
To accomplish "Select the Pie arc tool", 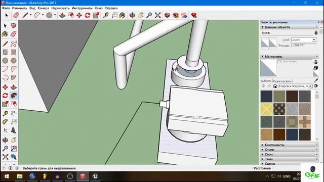I will point(14,77).
